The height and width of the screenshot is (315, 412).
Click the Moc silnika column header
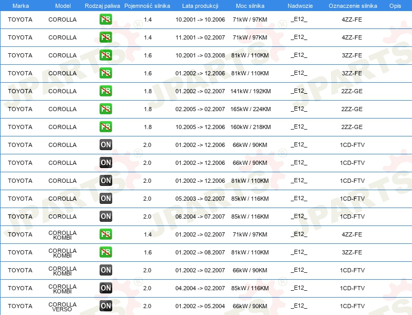(250, 6)
